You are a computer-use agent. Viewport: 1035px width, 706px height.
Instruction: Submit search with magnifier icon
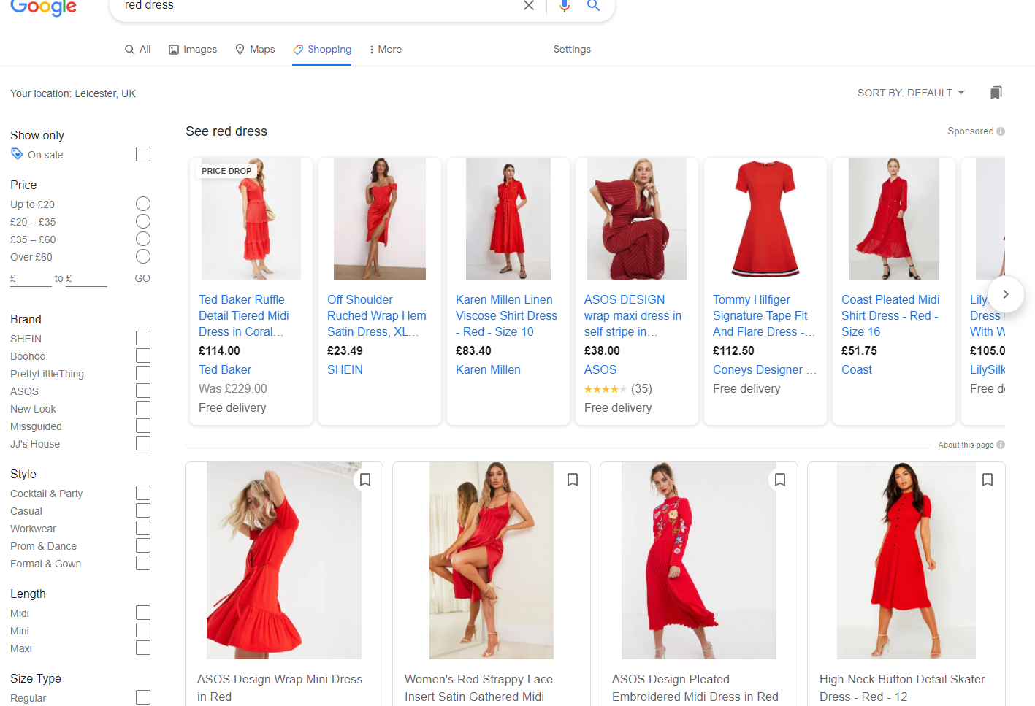[593, 6]
